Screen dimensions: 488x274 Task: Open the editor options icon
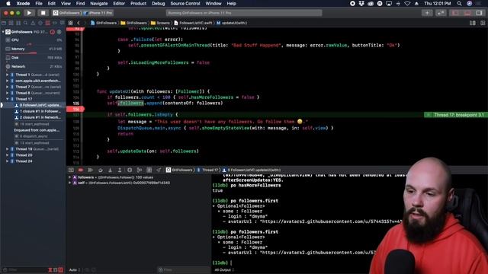click(x=473, y=23)
